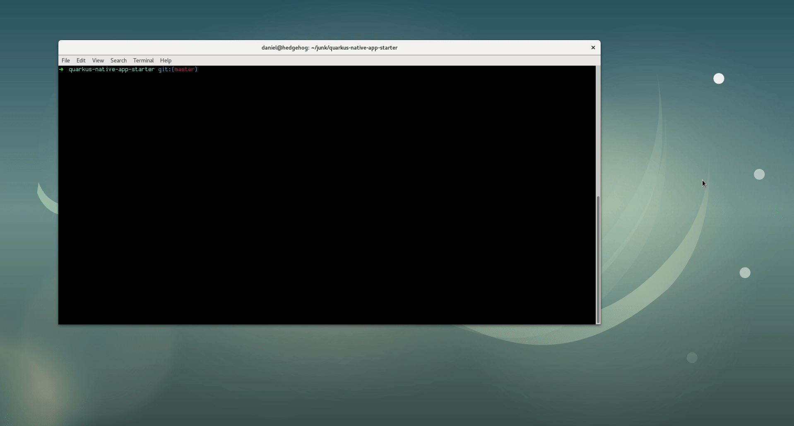This screenshot has width=794, height=426.
Task: Click the green zsh prompt arrow
Action: [x=61, y=69]
